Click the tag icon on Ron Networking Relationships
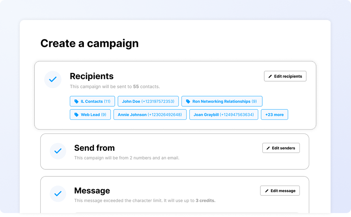This screenshot has height=217, width=351. click(188, 102)
